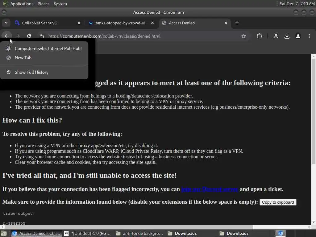Click "I've tried all that" heading

coord(89,175)
